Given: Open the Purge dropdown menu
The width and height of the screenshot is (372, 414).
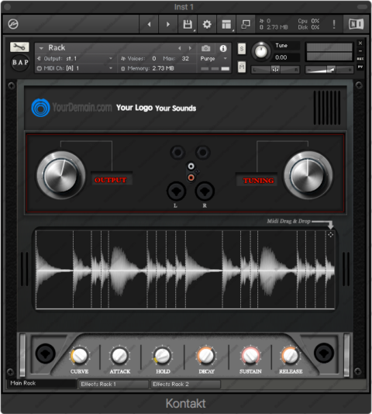Looking at the screenshot, I should 213,58.
